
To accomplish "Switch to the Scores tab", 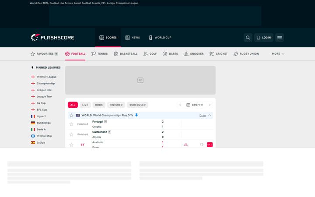I will coord(108,38).
